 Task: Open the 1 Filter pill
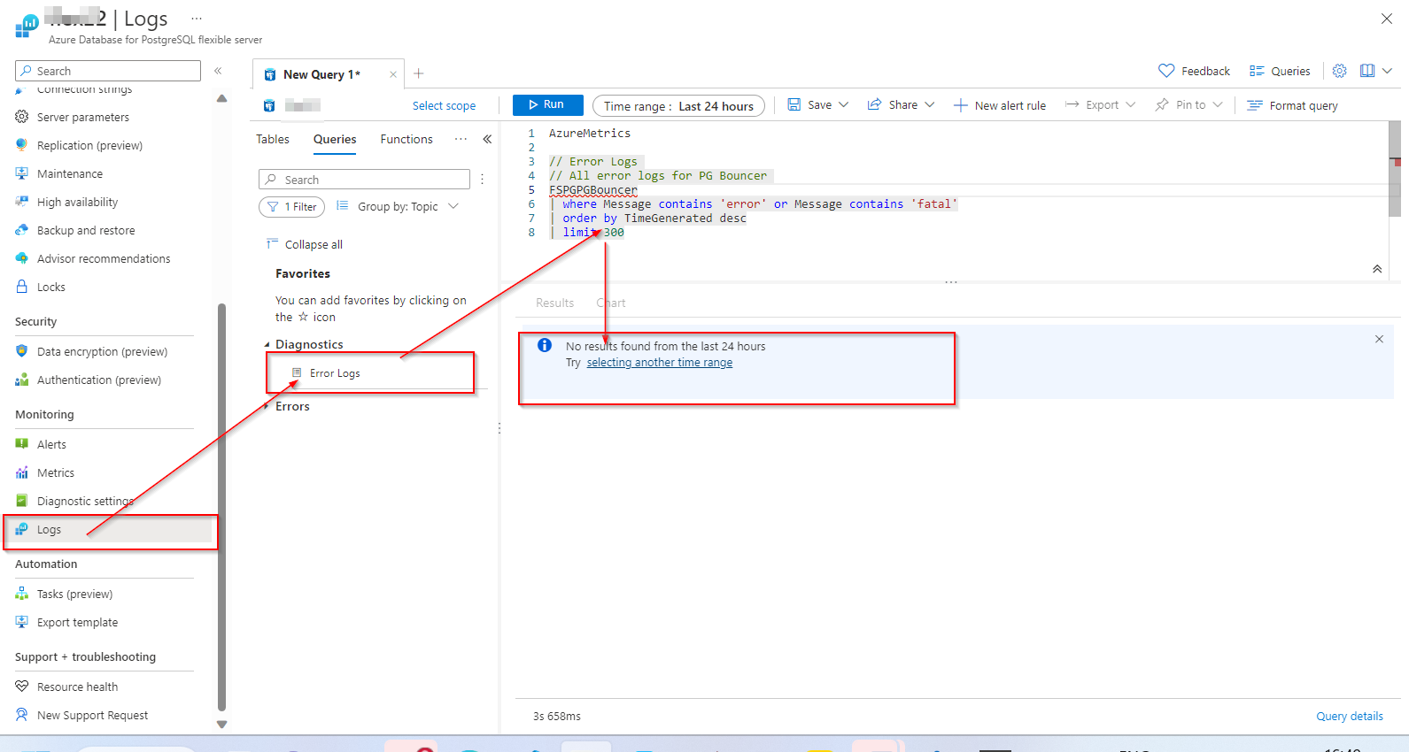click(291, 206)
